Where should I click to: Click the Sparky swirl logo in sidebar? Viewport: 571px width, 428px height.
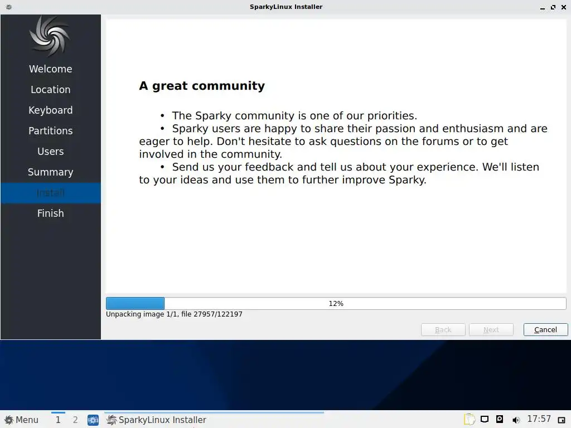point(50,37)
